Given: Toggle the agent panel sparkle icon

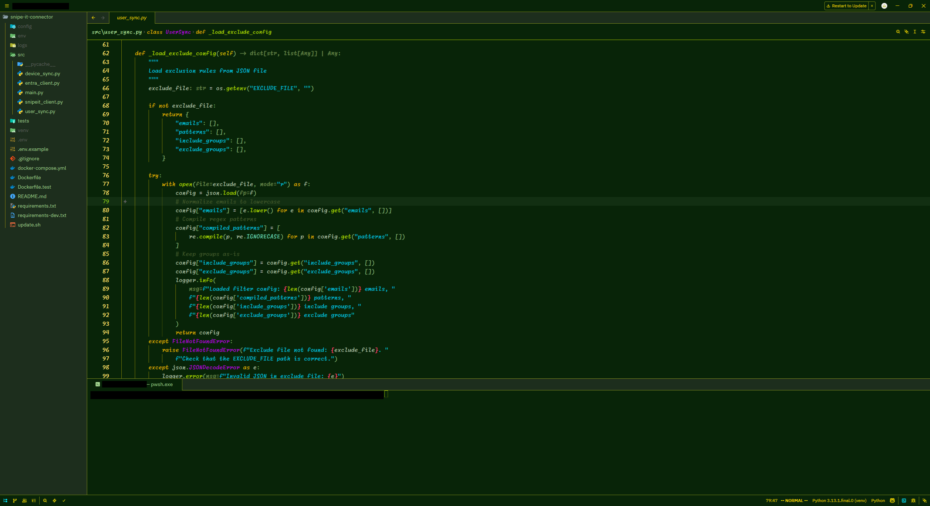Looking at the screenshot, I should tap(925, 501).
